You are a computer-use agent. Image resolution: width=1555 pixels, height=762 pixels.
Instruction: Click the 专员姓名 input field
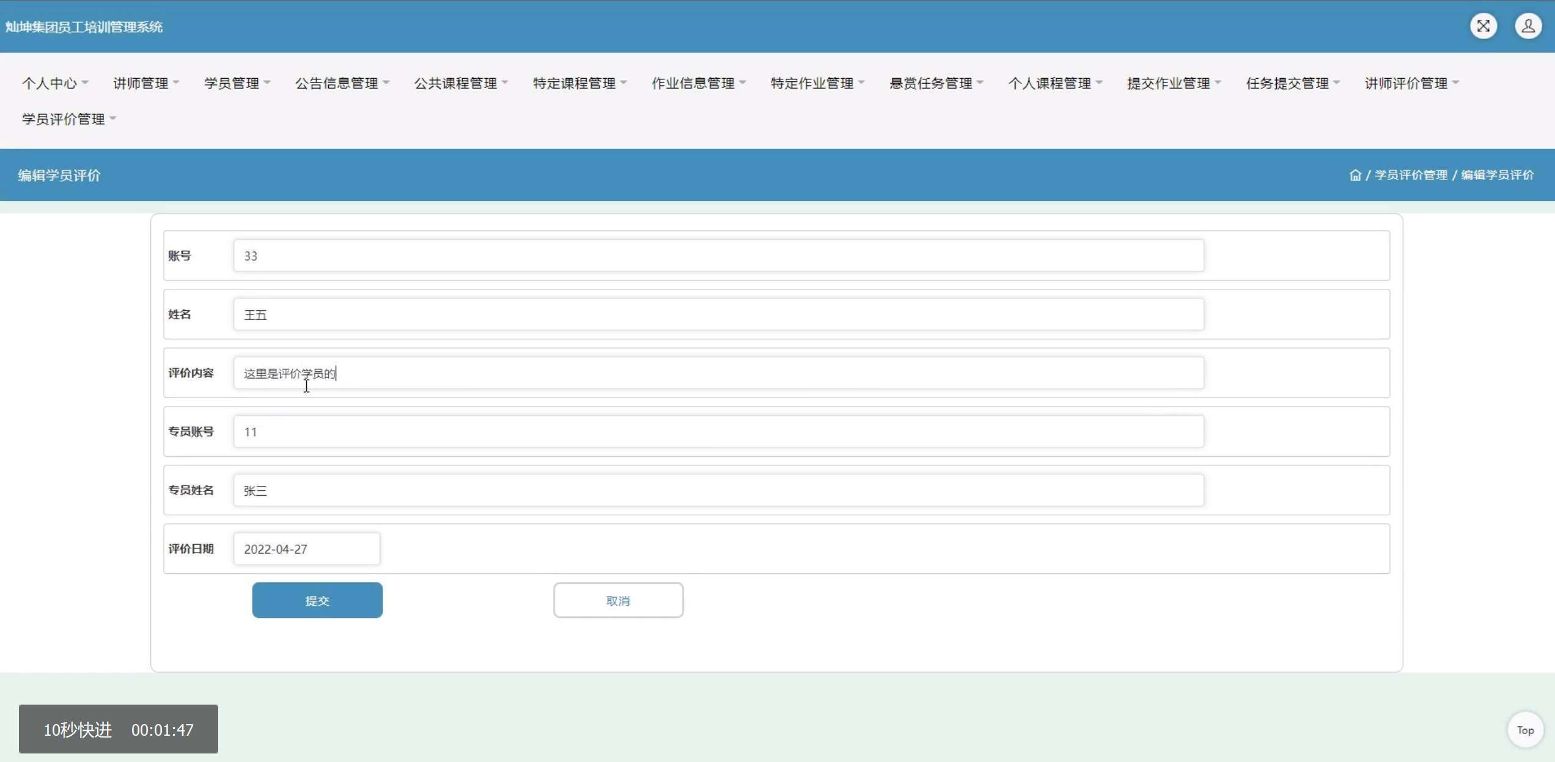click(718, 490)
